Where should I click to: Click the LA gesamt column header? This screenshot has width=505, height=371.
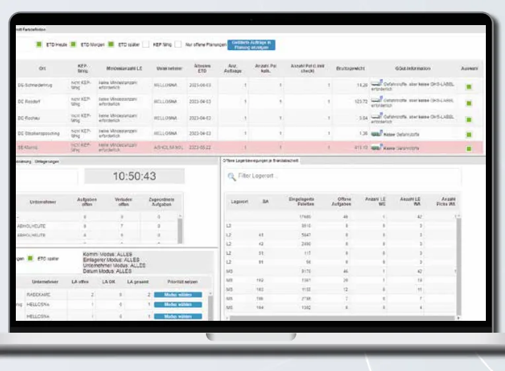[x=137, y=282]
